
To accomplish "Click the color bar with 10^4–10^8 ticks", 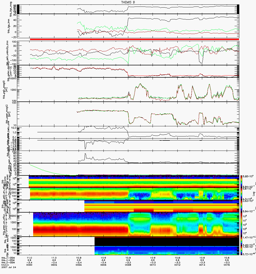I will click(241, 224).
